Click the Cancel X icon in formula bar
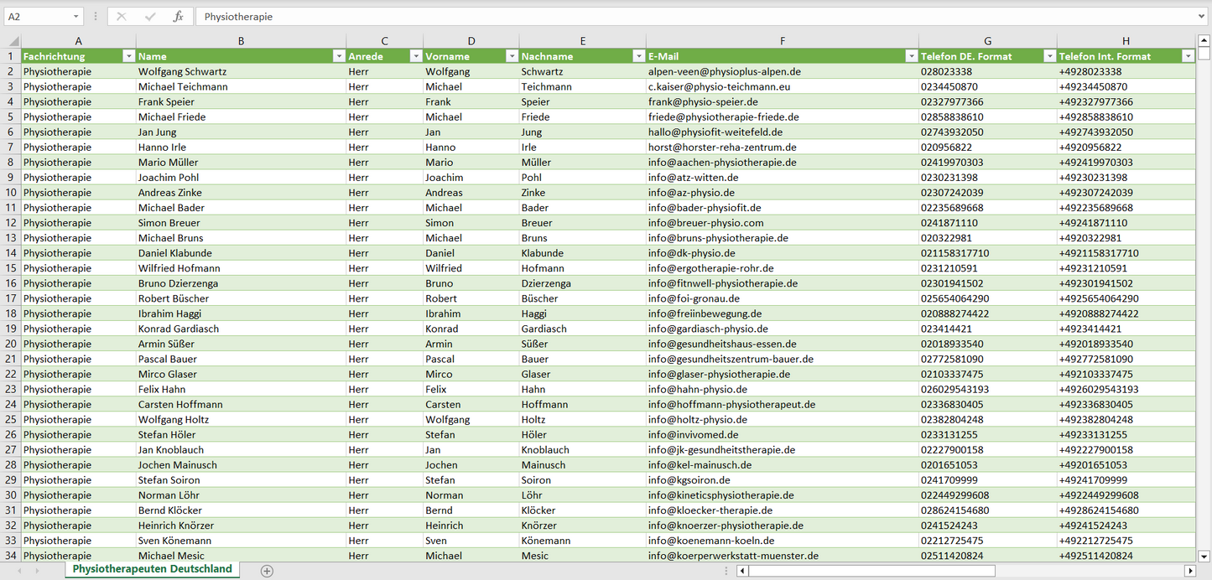 tap(122, 17)
